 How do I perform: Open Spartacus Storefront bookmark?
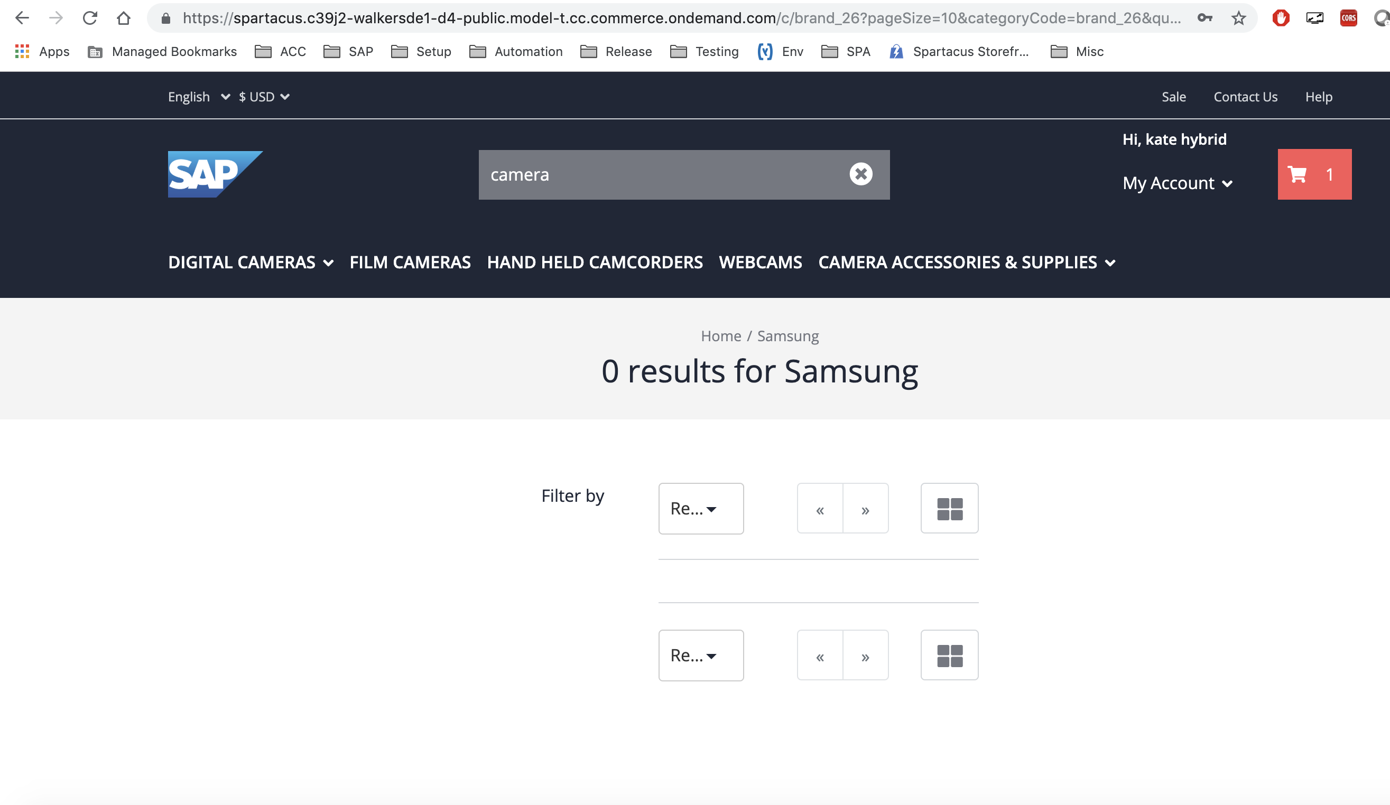click(959, 51)
